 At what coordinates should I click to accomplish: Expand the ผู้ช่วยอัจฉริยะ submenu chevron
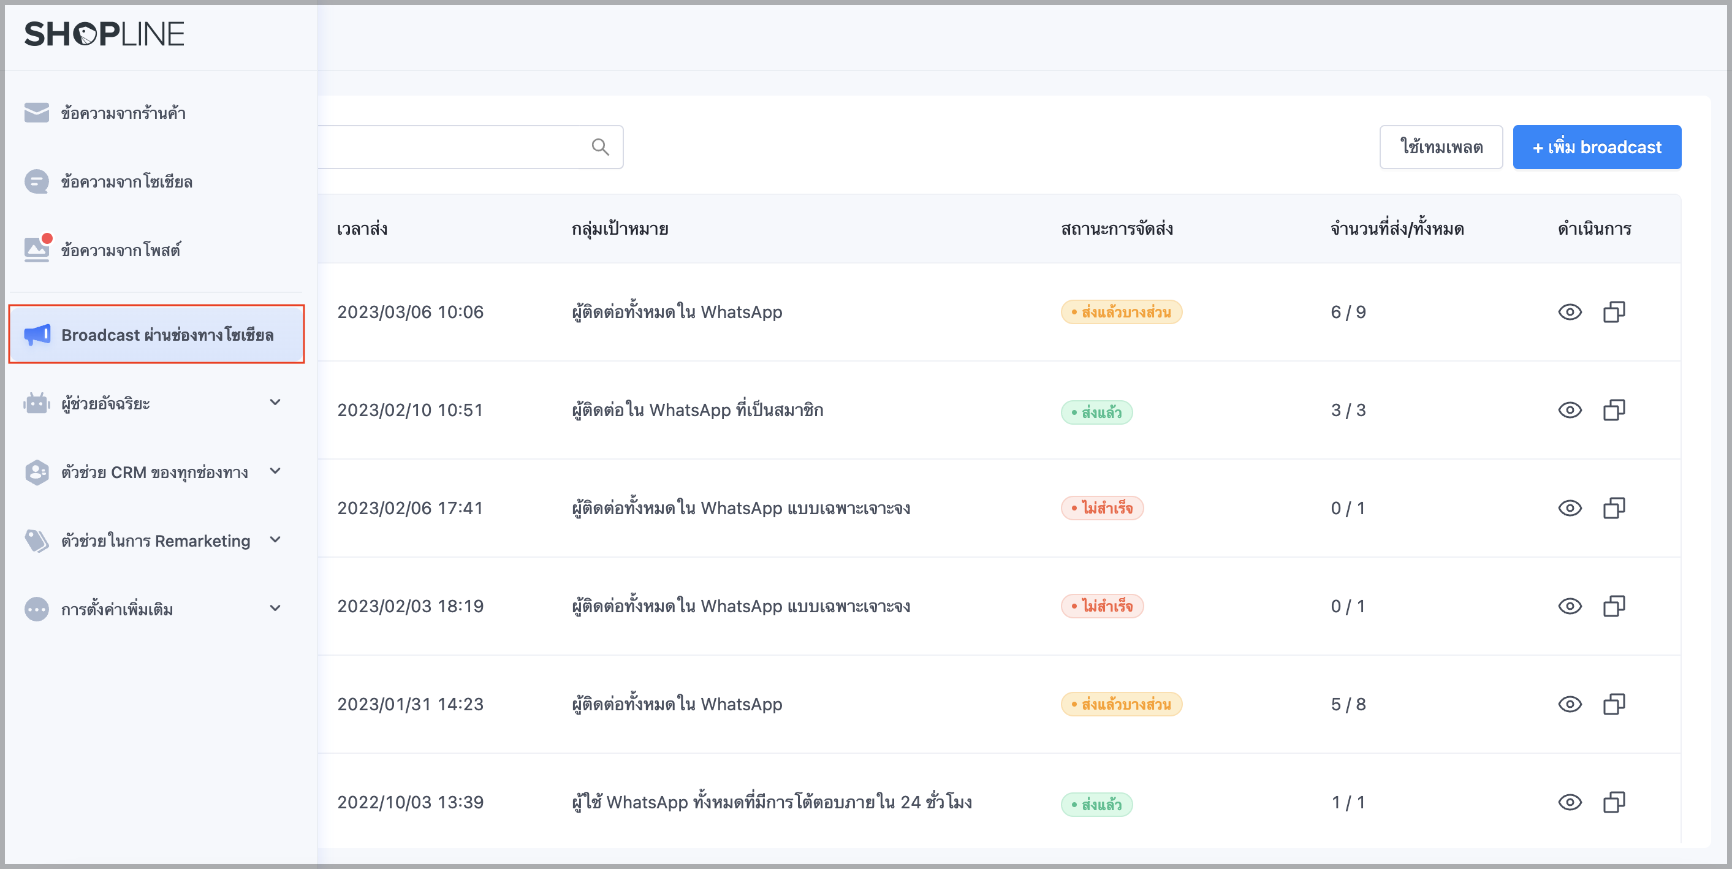275,403
